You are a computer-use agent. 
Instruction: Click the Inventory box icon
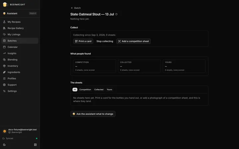coord(4,66)
